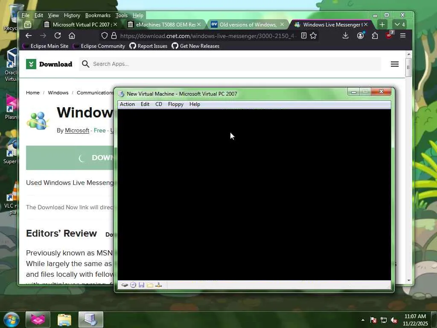Click the Microsoft developer link
Viewport: 437px width, 328px height.
77,130
